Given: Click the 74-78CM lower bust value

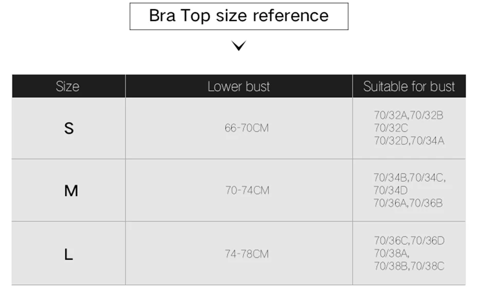Looking at the screenshot, I should pyautogui.click(x=247, y=253).
